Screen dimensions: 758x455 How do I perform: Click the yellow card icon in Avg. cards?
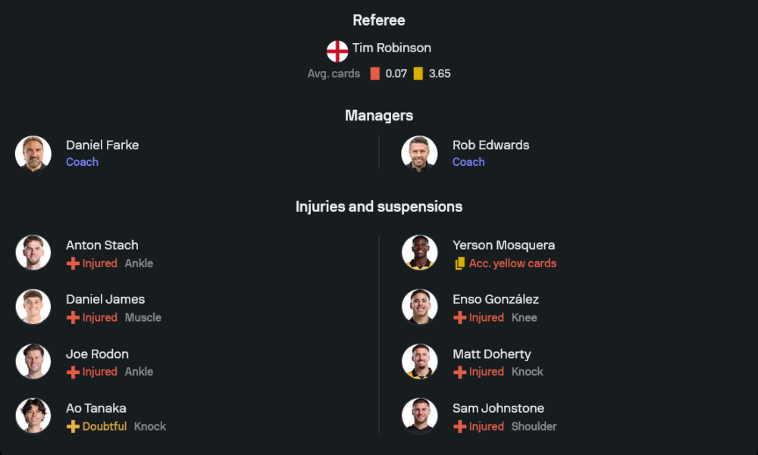click(418, 74)
